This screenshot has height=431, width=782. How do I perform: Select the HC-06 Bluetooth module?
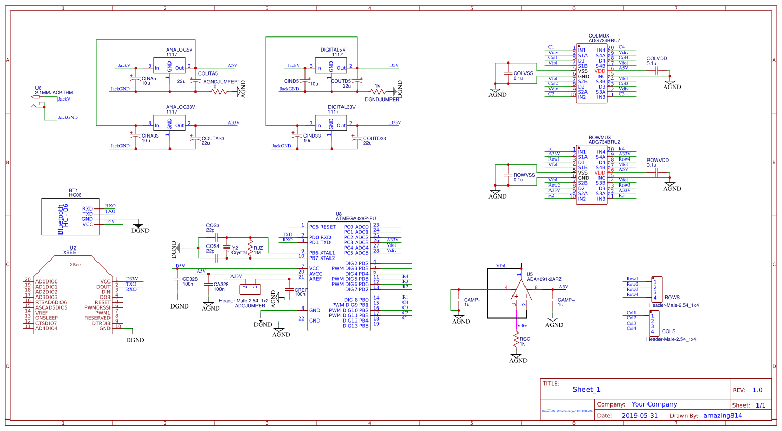(70, 216)
